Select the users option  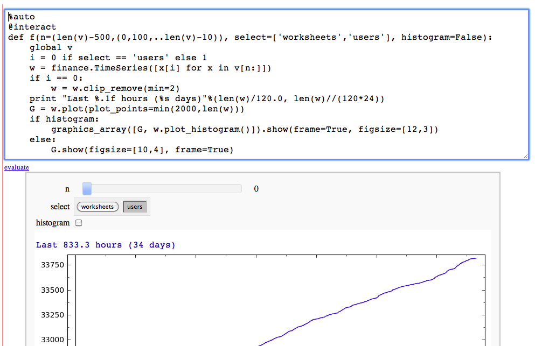pyautogui.click(x=135, y=207)
